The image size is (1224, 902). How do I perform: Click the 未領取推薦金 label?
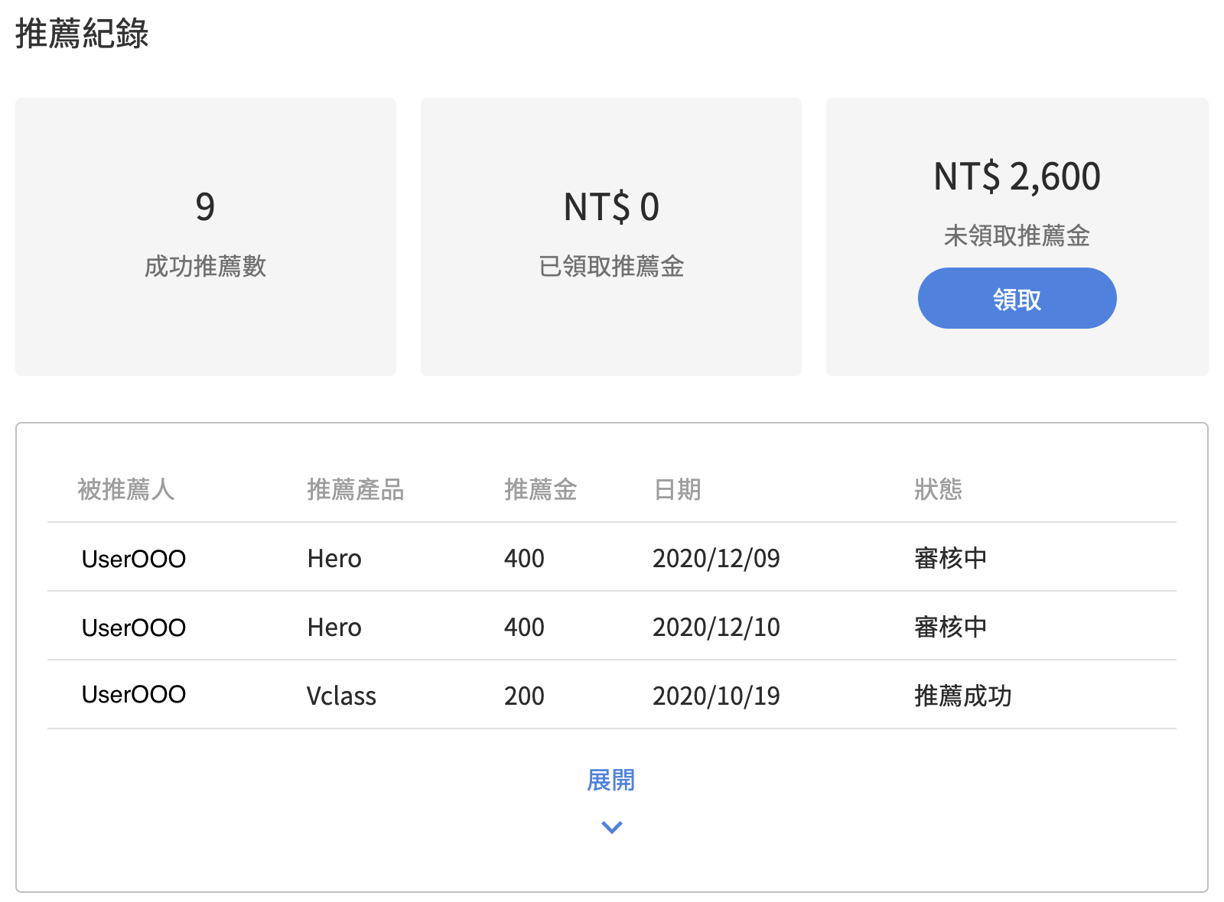[x=1017, y=235]
